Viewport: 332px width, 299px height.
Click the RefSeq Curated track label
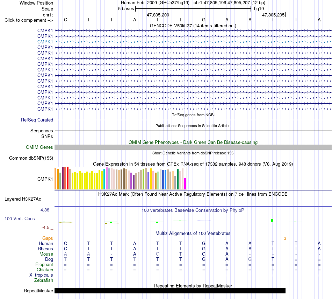click(37, 120)
